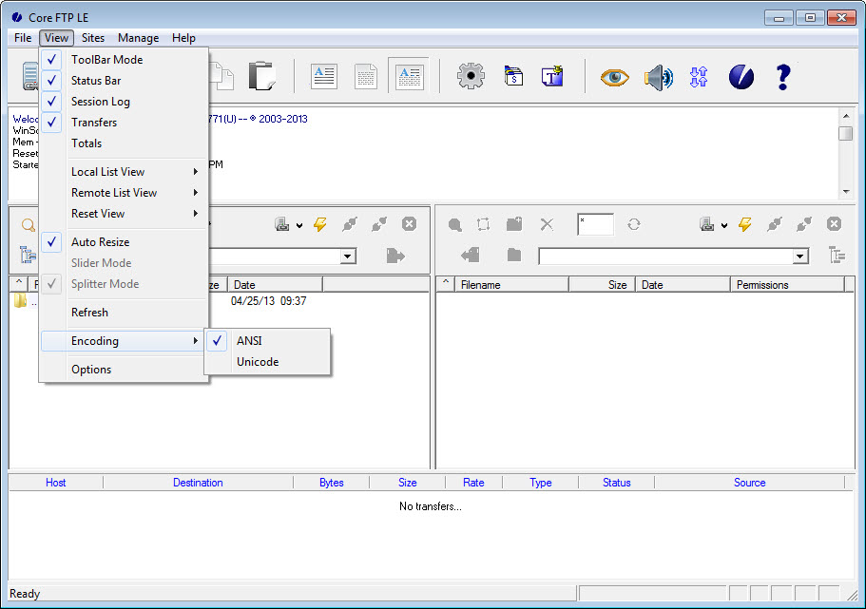Click the session log scrollbar thumb

[x=846, y=133]
